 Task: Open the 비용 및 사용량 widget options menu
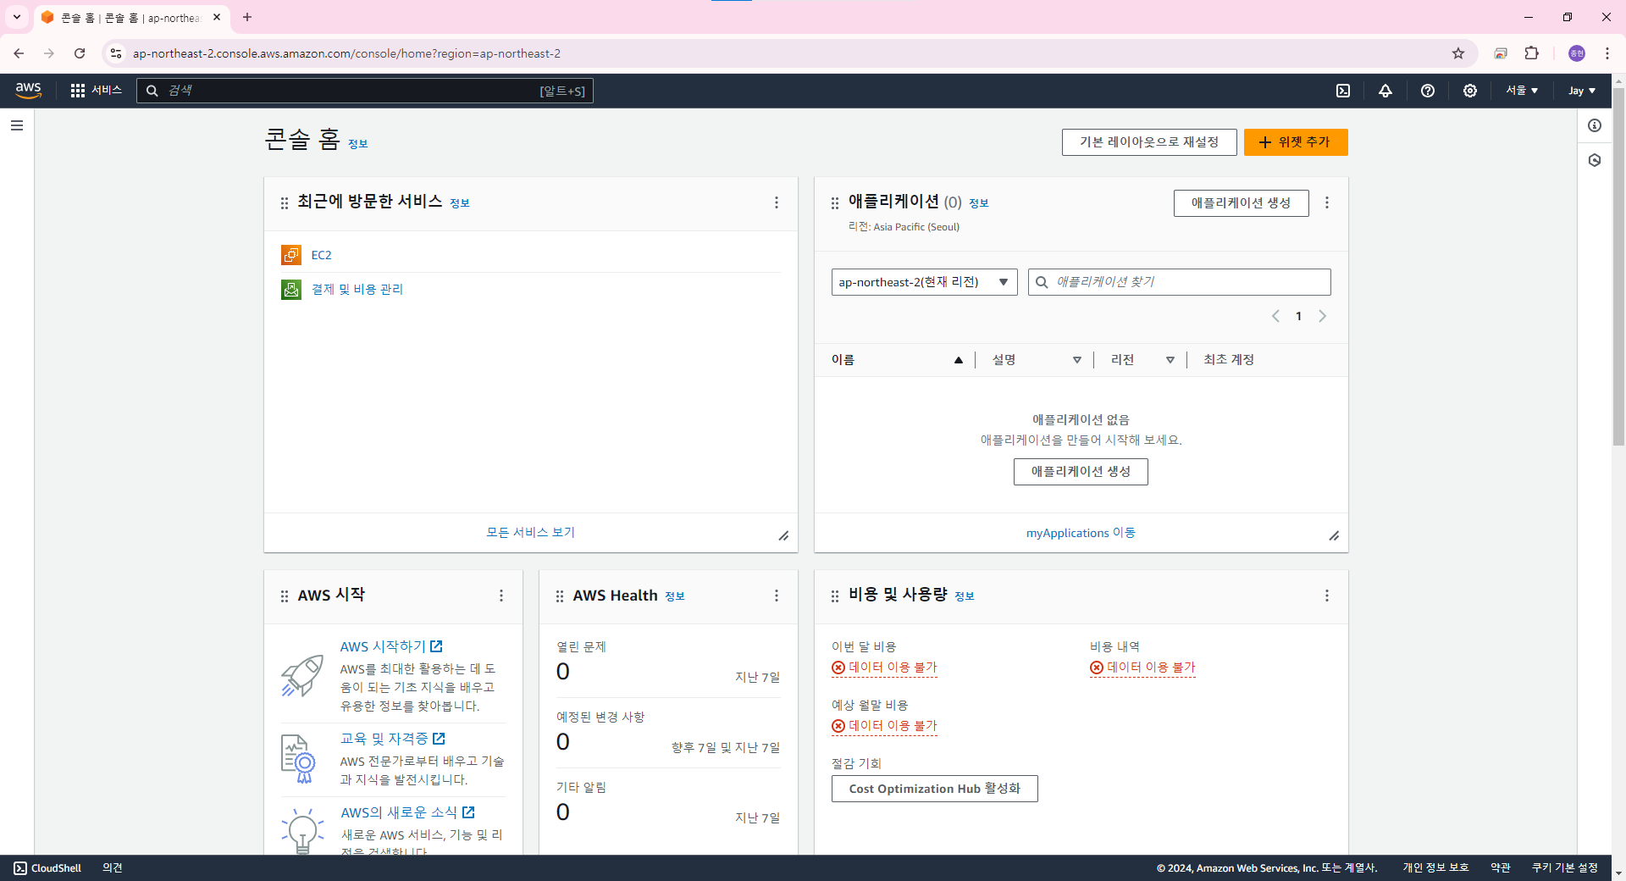click(1327, 596)
